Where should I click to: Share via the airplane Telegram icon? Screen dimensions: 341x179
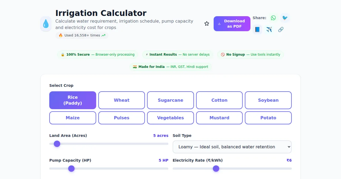point(269,30)
